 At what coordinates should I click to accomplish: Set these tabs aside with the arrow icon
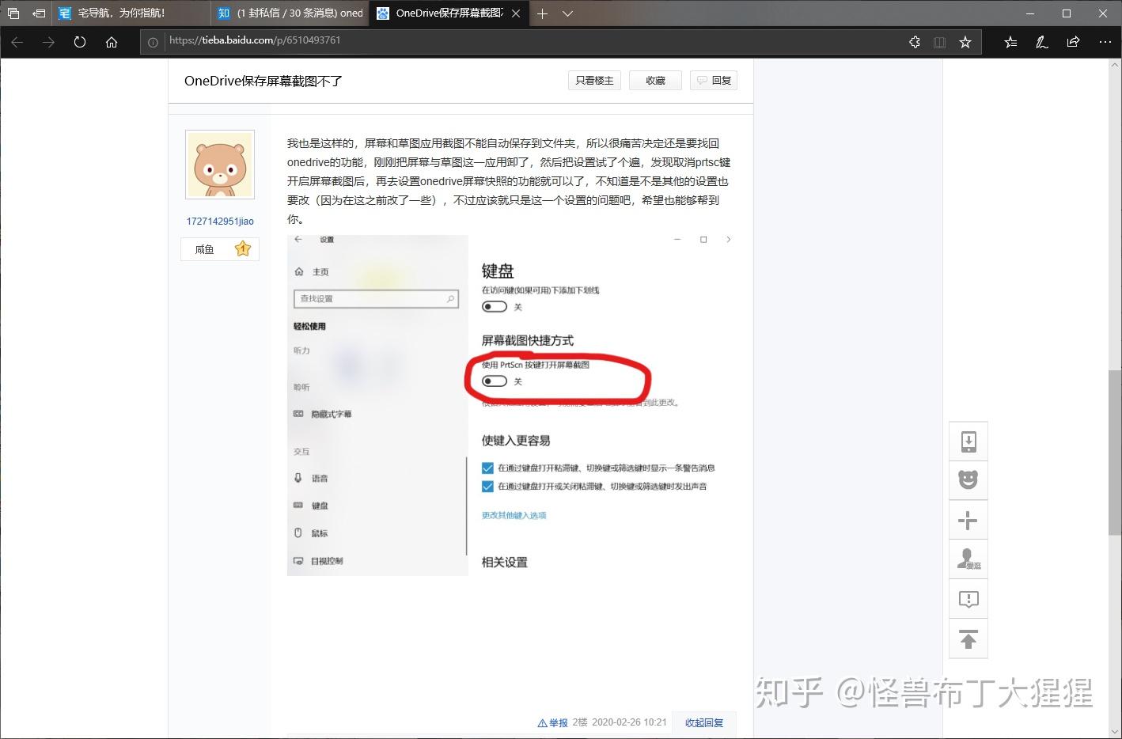[39, 13]
